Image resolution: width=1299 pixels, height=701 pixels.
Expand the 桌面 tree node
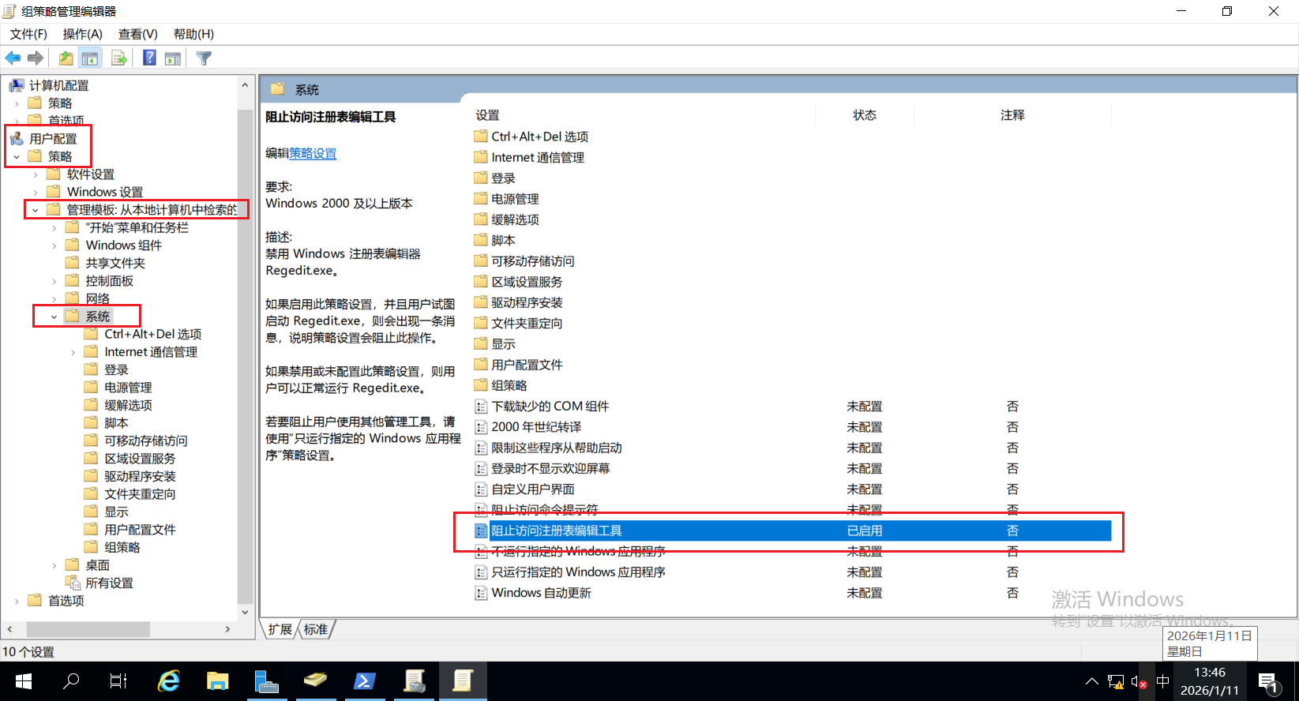54,565
